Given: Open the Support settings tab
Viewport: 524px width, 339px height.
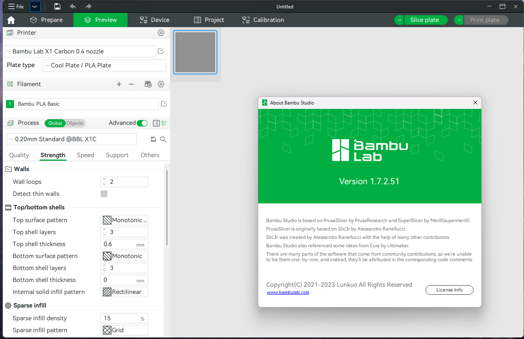Looking at the screenshot, I should tap(117, 155).
